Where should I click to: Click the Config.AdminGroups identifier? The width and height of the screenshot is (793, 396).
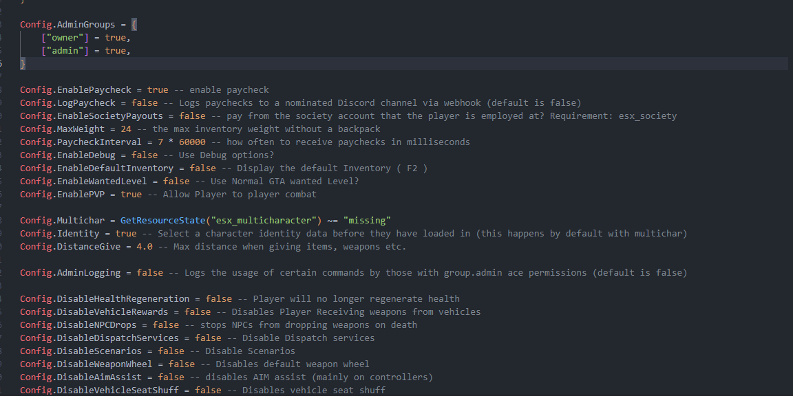pyautogui.click(x=67, y=24)
